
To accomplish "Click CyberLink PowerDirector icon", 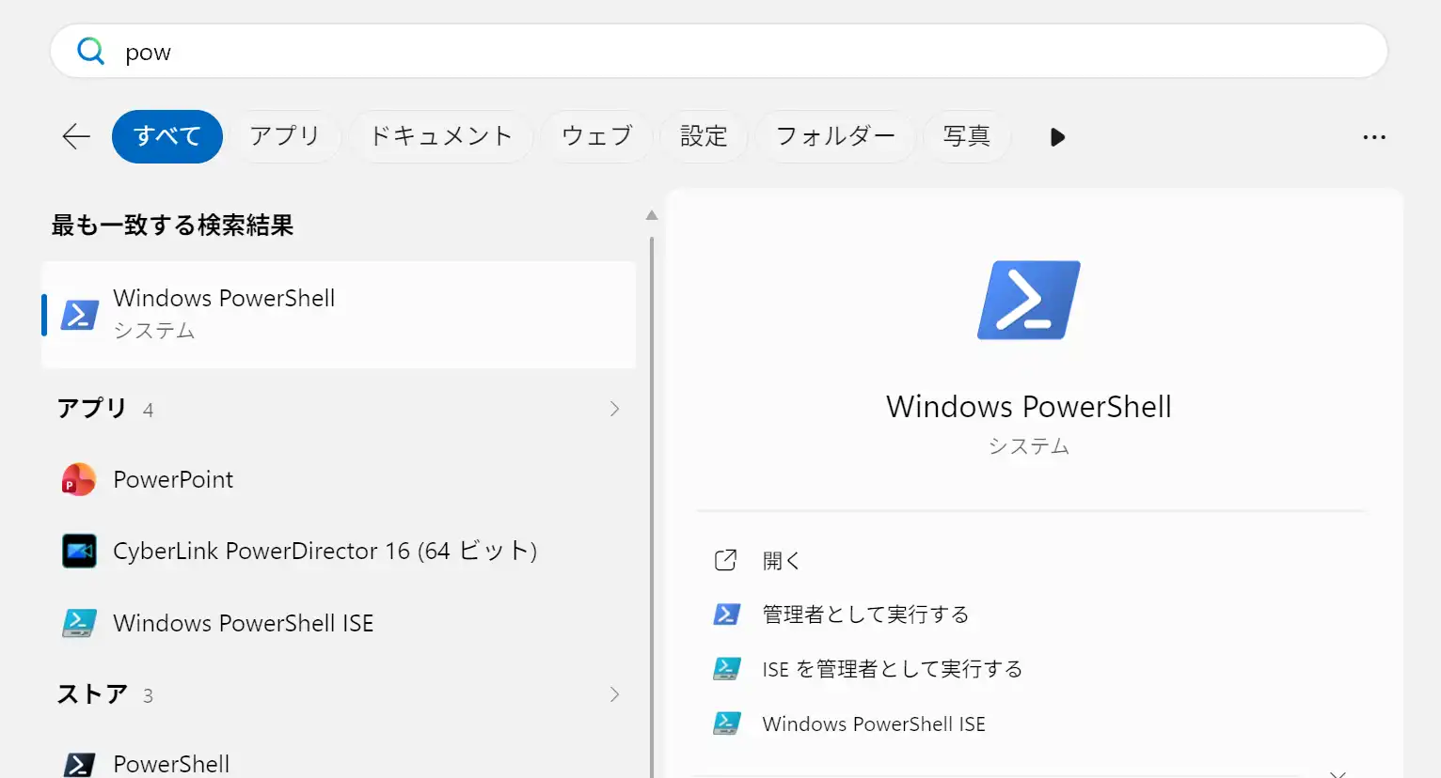I will [x=79, y=551].
